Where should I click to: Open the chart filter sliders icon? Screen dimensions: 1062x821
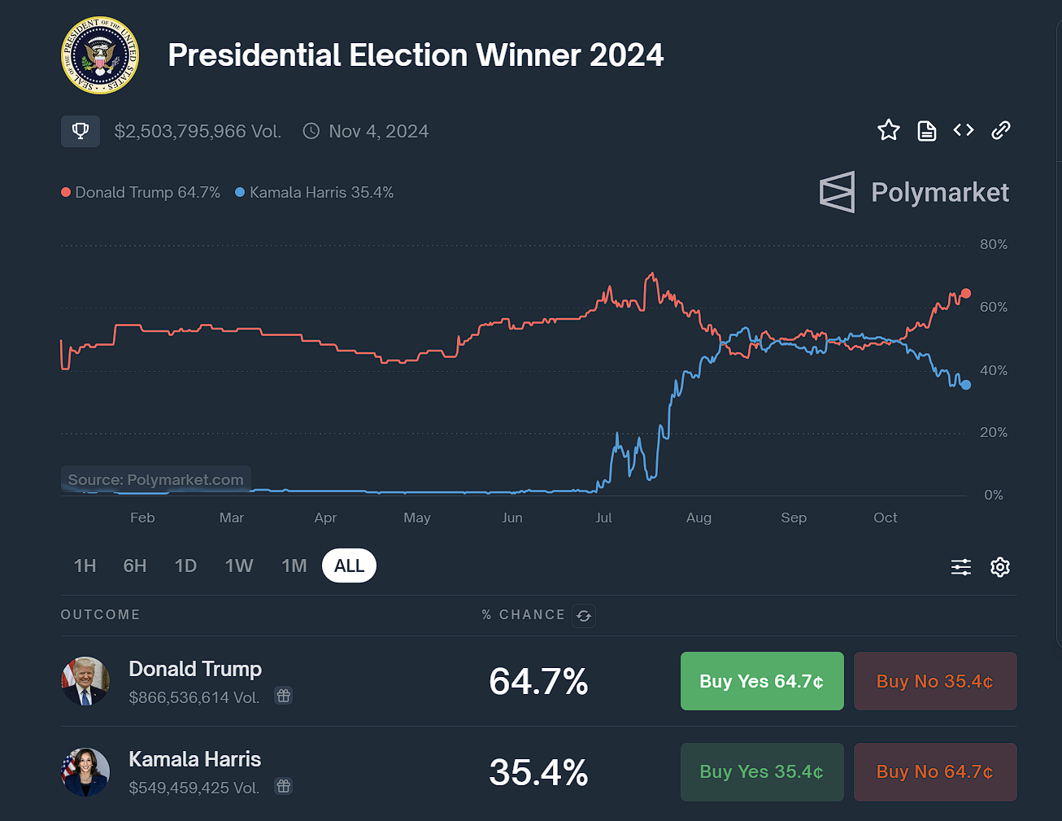[961, 567]
